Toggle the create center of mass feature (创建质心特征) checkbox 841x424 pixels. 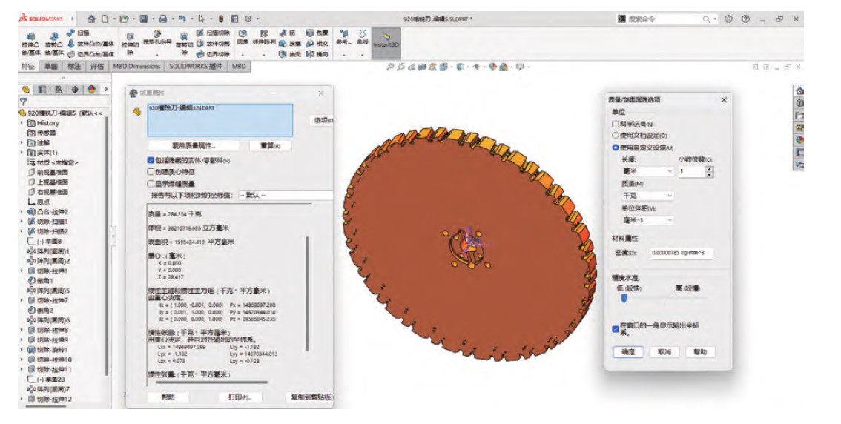pos(151,171)
